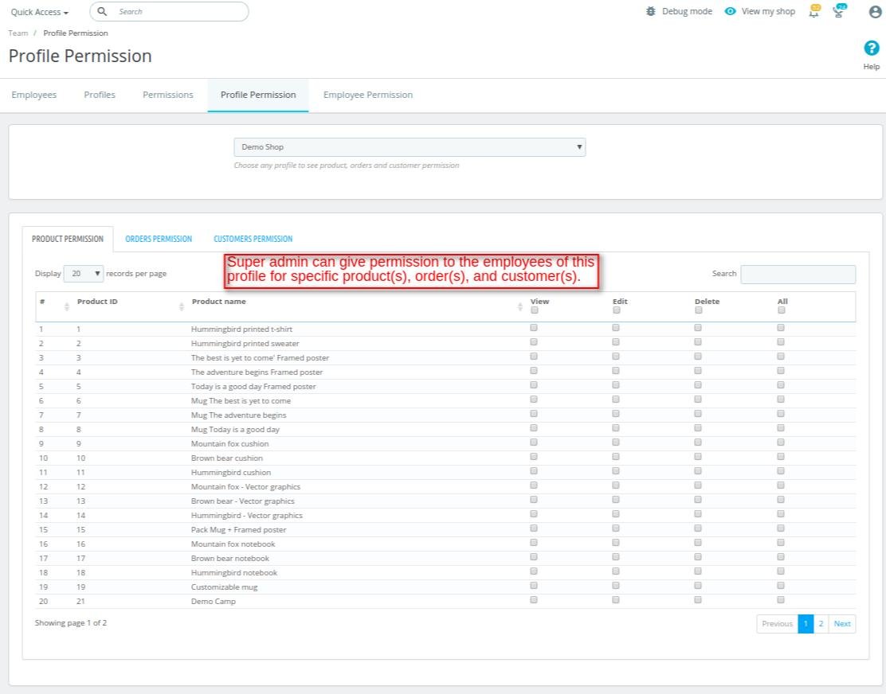Click the 'Hummingbird notebook' product name

click(234, 573)
